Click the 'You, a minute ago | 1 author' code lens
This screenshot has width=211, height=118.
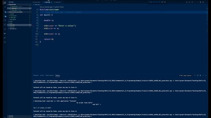(52, 7)
